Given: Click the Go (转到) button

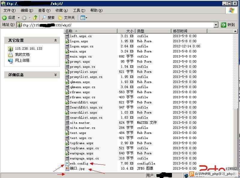Looking at the screenshot, I should click(x=228, y=25).
